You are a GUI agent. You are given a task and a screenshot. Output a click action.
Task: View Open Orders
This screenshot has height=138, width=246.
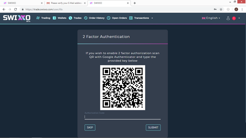click(x=119, y=18)
